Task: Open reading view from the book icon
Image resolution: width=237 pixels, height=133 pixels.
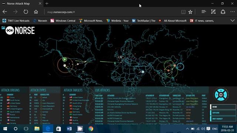Action: pyautogui.click(x=183, y=12)
